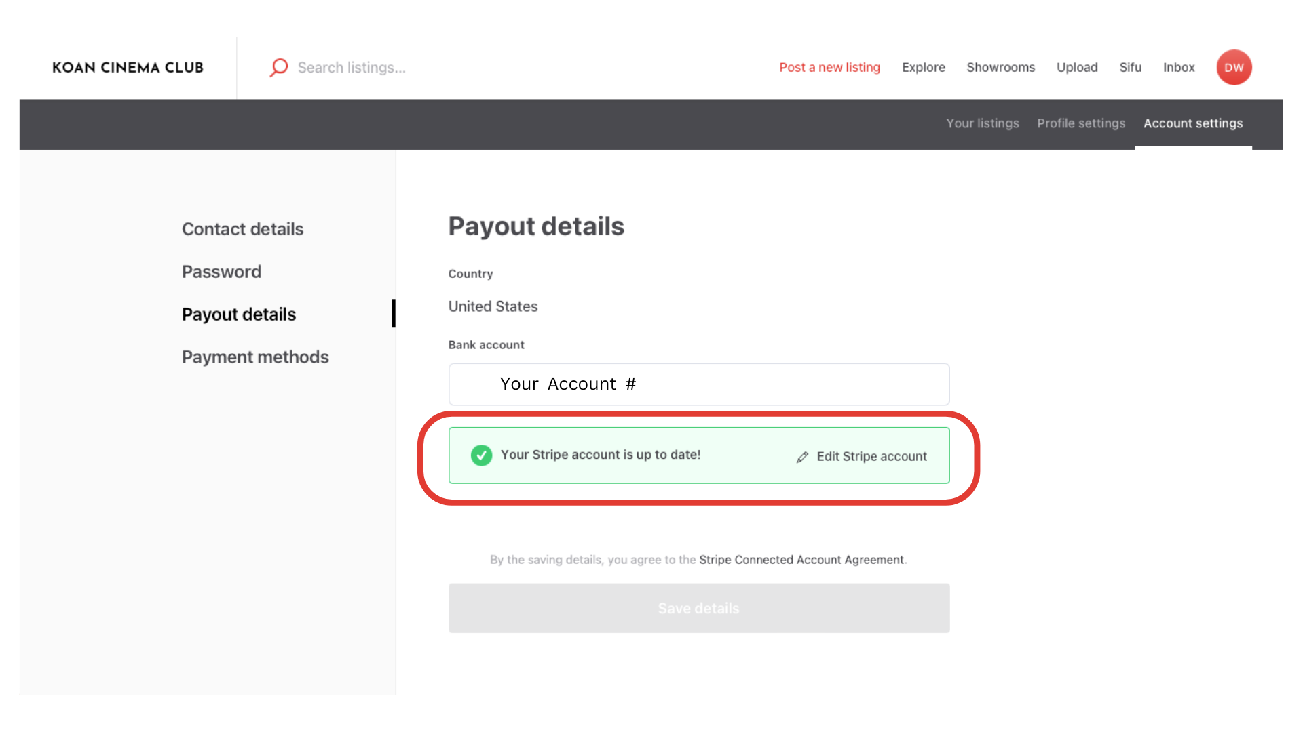This screenshot has height=732, width=1303.
Task: Go to Showrooms
Action: point(1000,67)
